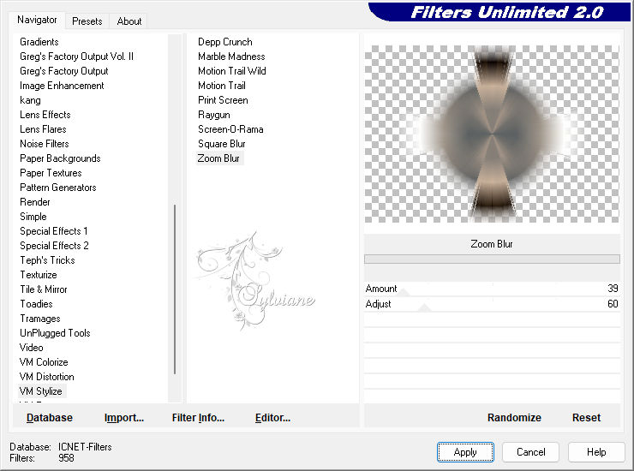
Task: Select the Tile & Mirror category
Action: (x=43, y=289)
